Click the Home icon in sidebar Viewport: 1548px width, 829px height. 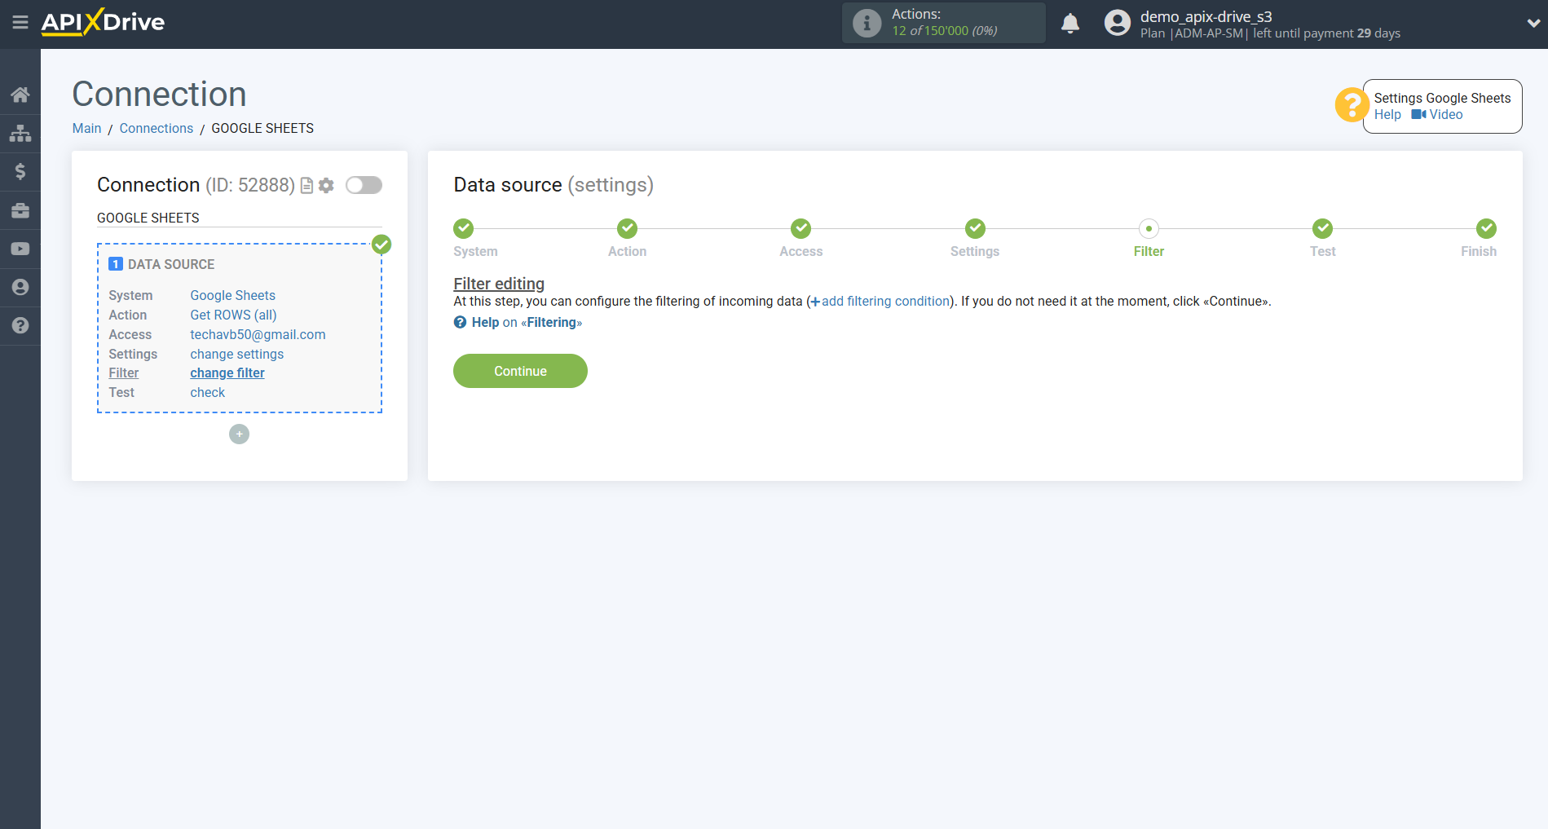20,95
